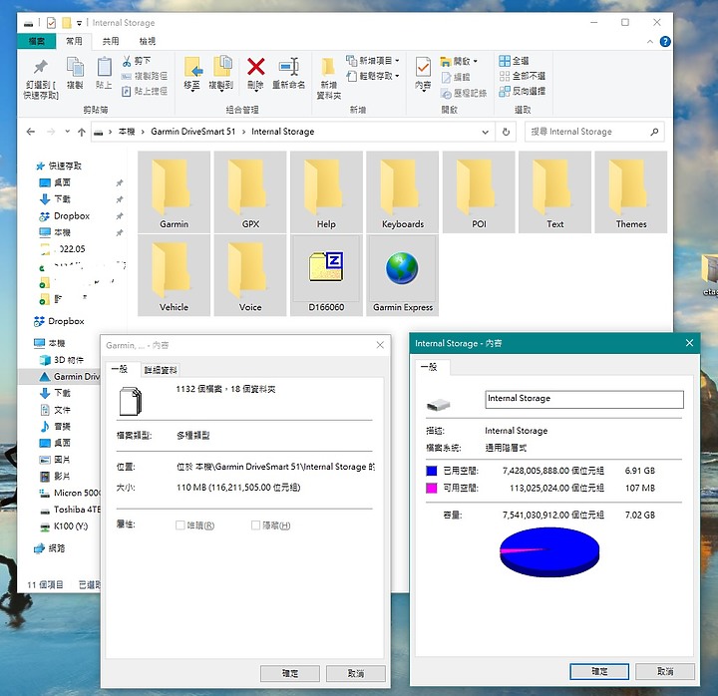The image size is (718, 696).
Task: Click the red Delete X icon
Action: (x=255, y=67)
